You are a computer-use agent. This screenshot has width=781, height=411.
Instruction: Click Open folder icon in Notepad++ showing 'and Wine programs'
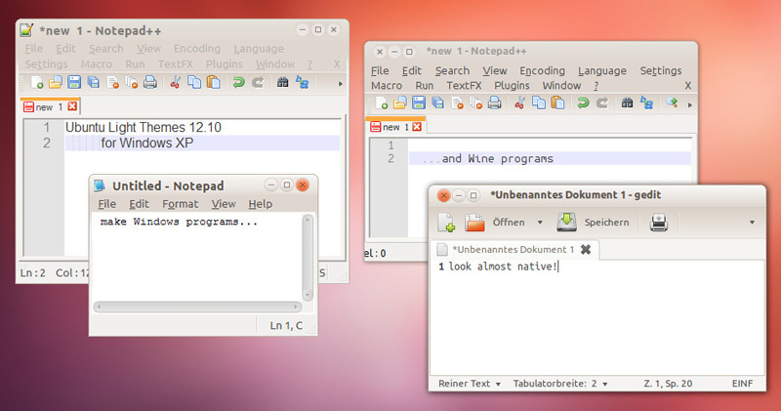point(400,103)
